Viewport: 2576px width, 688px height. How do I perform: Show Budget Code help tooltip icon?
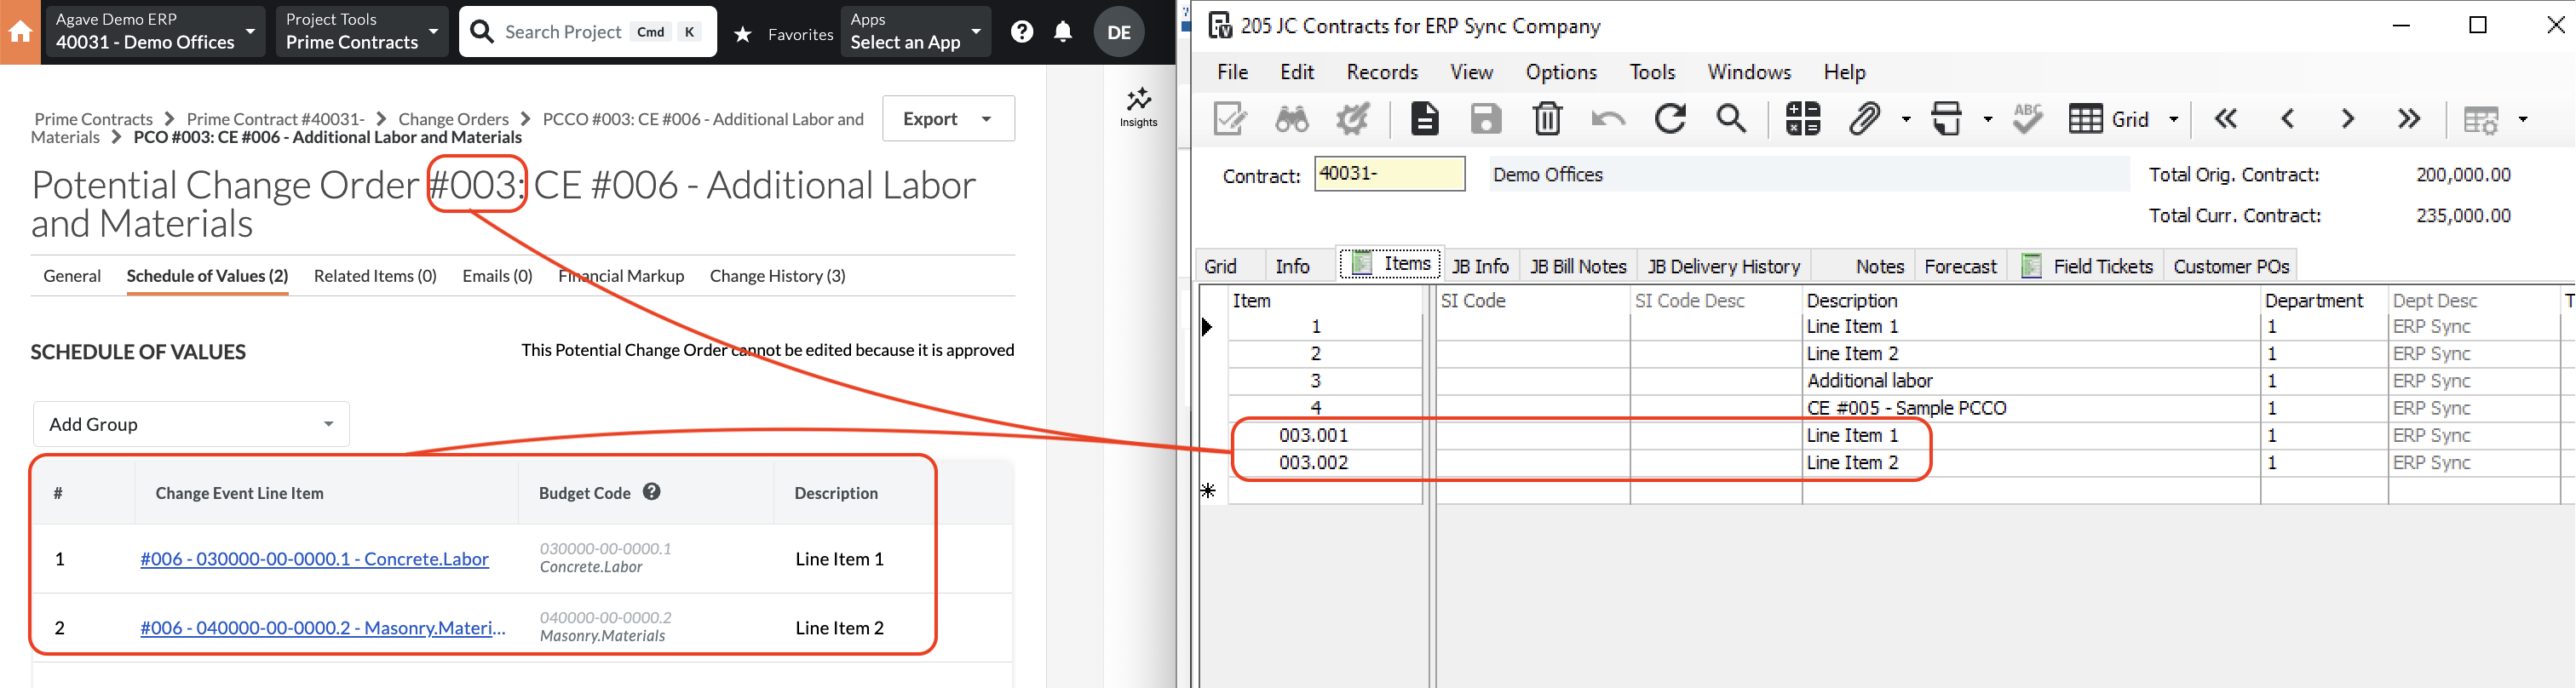click(652, 491)
